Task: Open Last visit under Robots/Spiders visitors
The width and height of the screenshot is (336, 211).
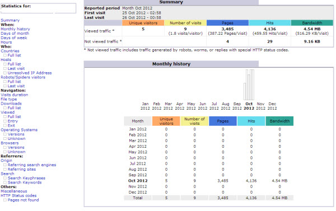Action: tap(16, 86)
